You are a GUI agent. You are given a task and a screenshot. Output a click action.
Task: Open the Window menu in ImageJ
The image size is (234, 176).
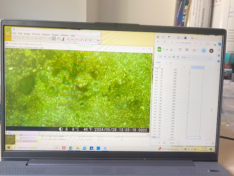pos(64,35)
